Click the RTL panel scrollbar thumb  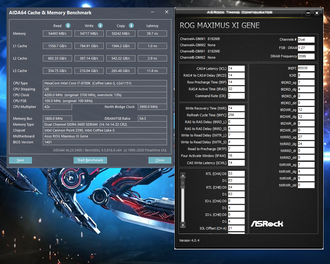point(183,183)
